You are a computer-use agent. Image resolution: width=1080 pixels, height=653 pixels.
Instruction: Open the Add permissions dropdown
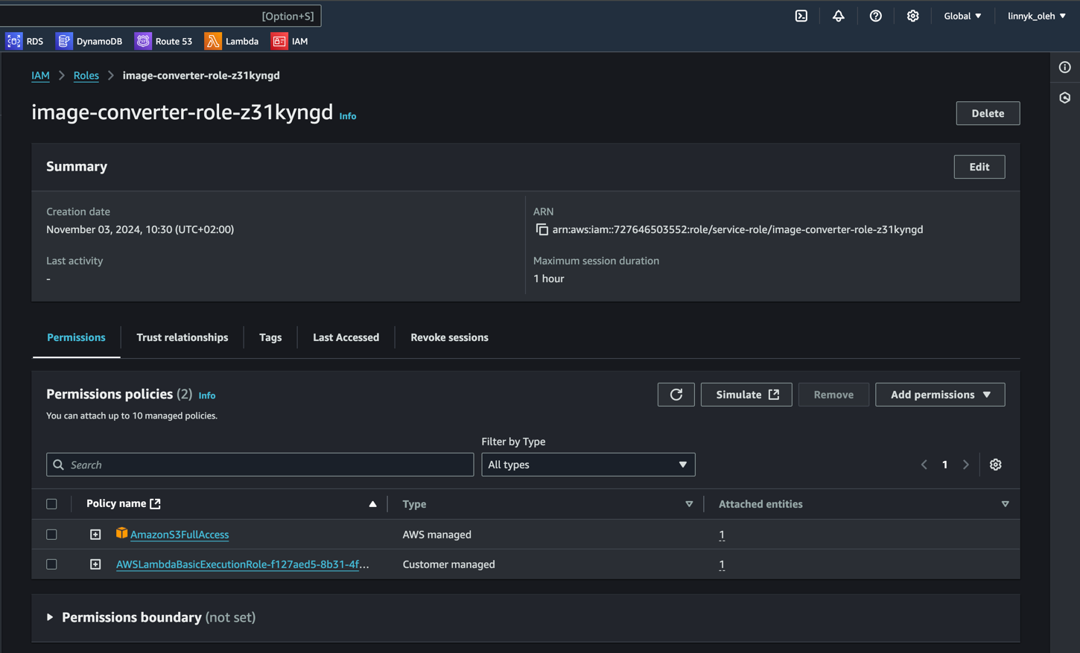tap(940, 395)
